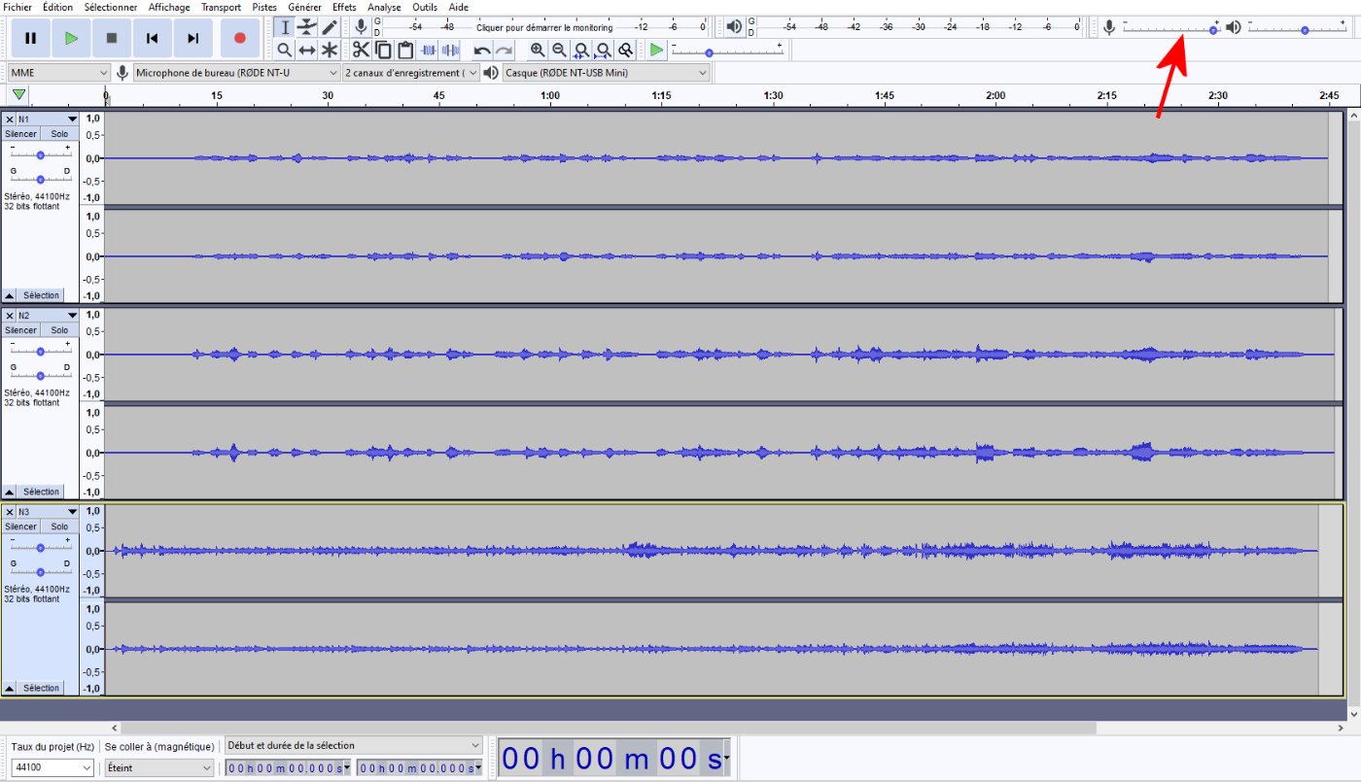Image resolution: width=1361 pixels, height=782 pixels.
Task: Click the Paste clipboard icon
Action: 405,50
